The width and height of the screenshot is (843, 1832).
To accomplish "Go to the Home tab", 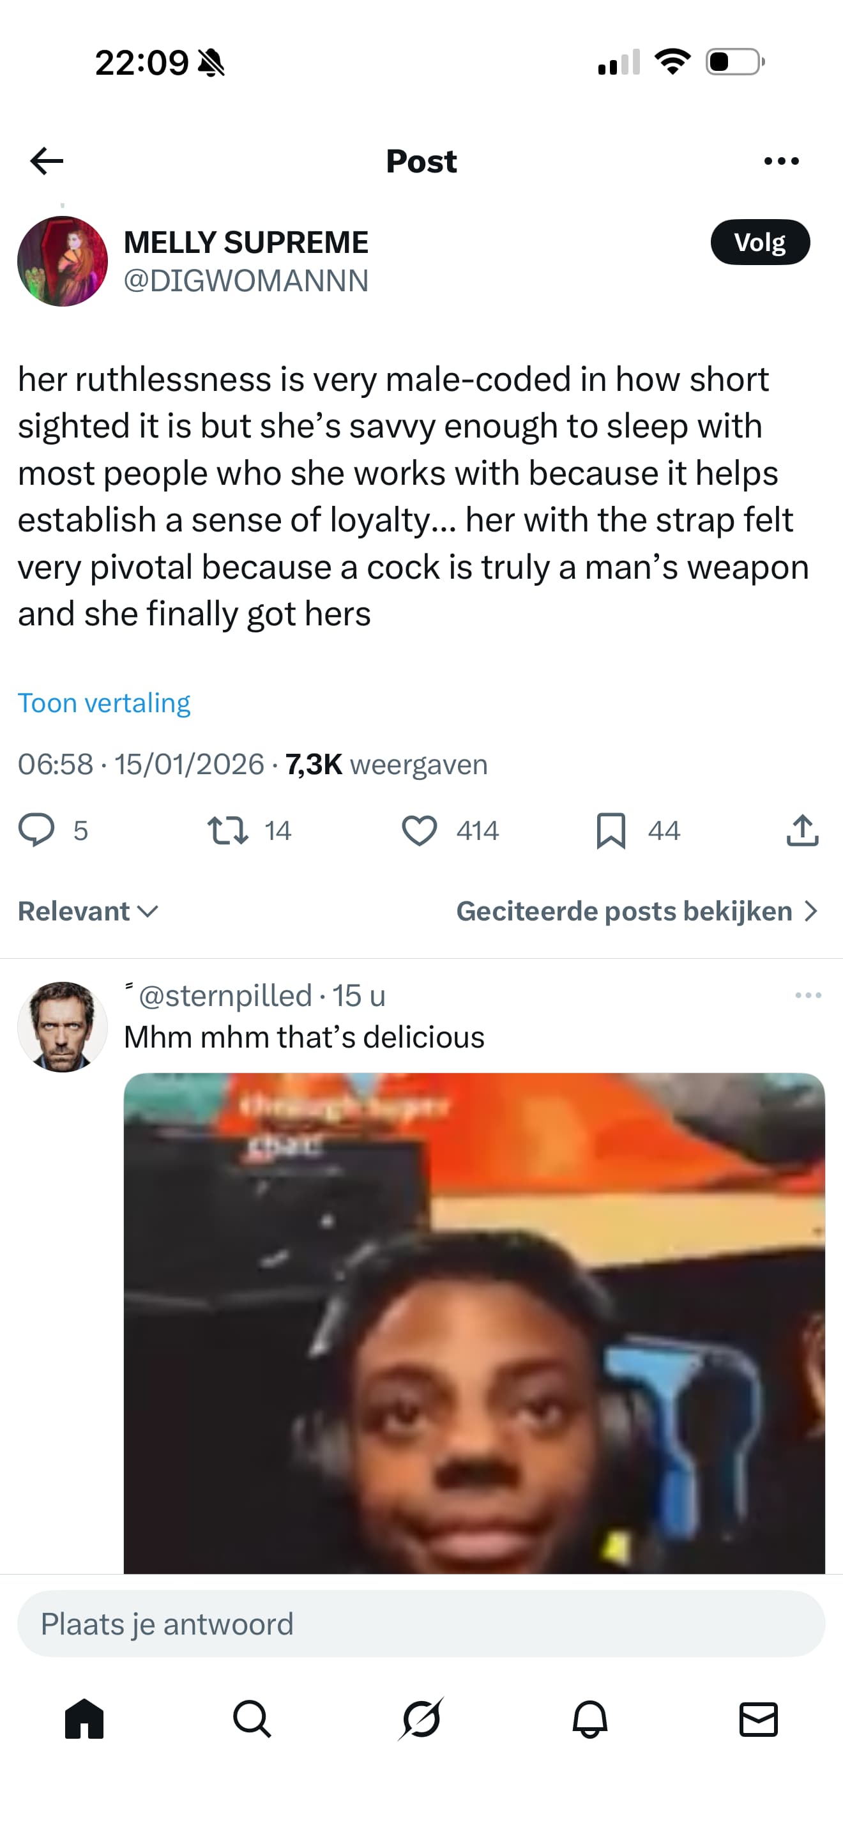I will 84,1720.
